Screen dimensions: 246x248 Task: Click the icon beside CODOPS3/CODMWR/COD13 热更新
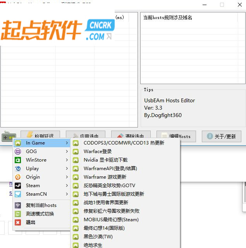(x=76, y=143)
